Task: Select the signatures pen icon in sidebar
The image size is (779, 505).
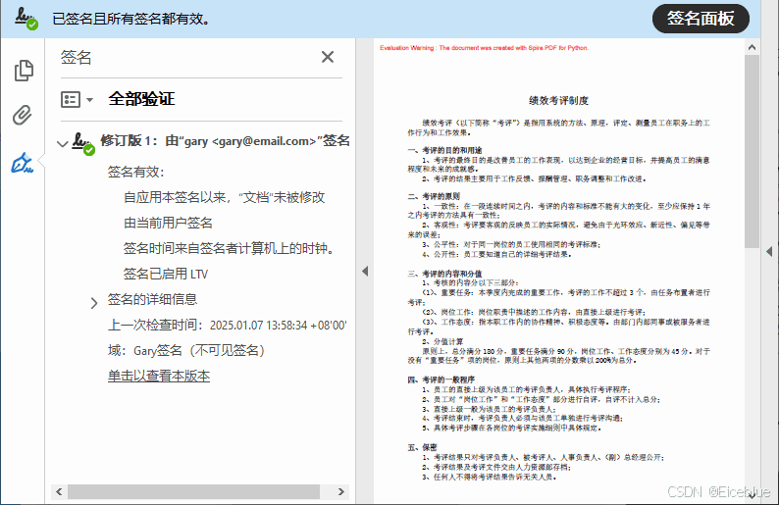Action: (23, 163)
